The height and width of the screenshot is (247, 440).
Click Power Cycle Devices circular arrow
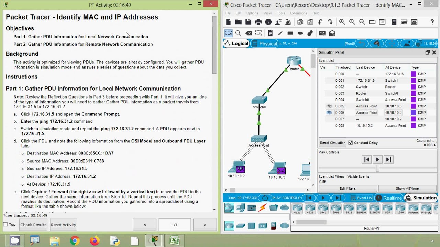tap(265, 198)
